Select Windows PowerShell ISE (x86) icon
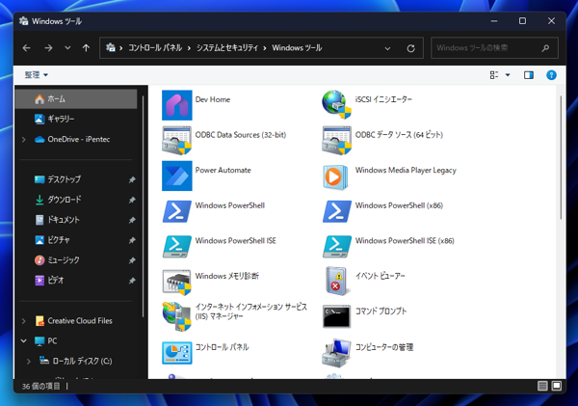The height and width of the screenshot is (406, 578). tap(336, 246)
